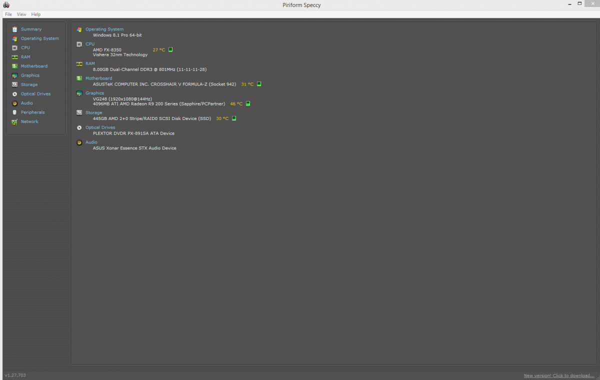Click the Motherboard sidebar icon

(14, 66)
